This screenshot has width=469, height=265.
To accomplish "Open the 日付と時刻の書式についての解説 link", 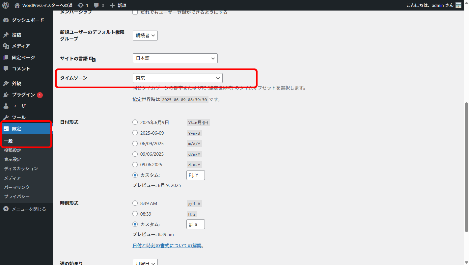I will pyautogui.click(x=167, y=246).
